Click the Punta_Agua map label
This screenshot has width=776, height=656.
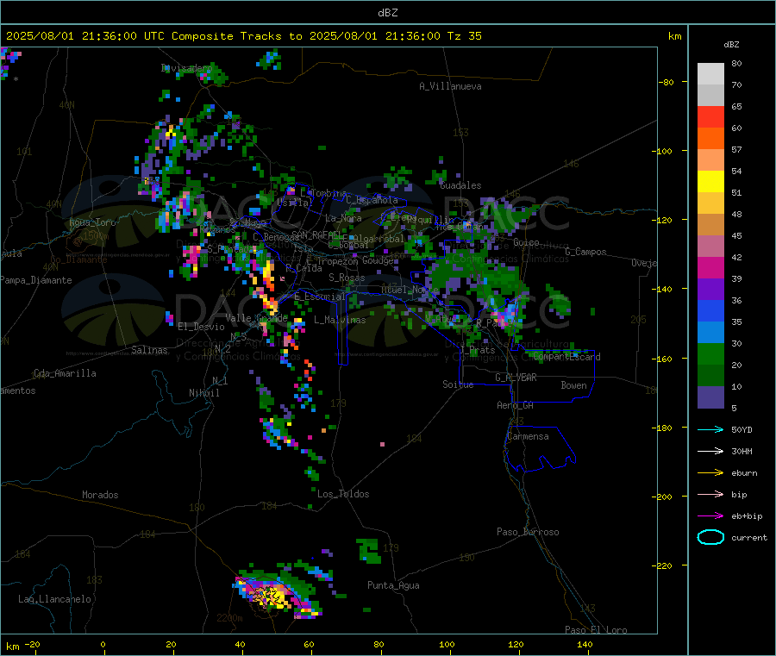[x=393, y=585]
